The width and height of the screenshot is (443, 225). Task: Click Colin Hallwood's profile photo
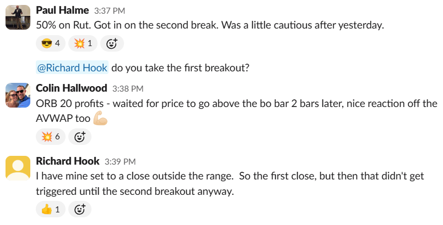pos(18,95)
